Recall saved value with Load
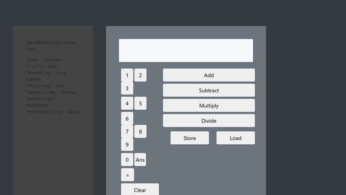Screen dimensions: 346x195 pyautogui.click(x=236, y=138)
